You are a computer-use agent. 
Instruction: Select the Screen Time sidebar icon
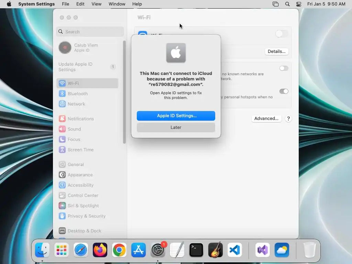point(62,150)
